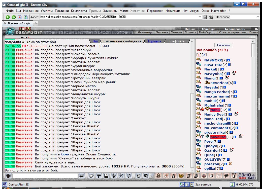Open a new tab with the plus button
The image size is (262, 189).
coord(36,24)
